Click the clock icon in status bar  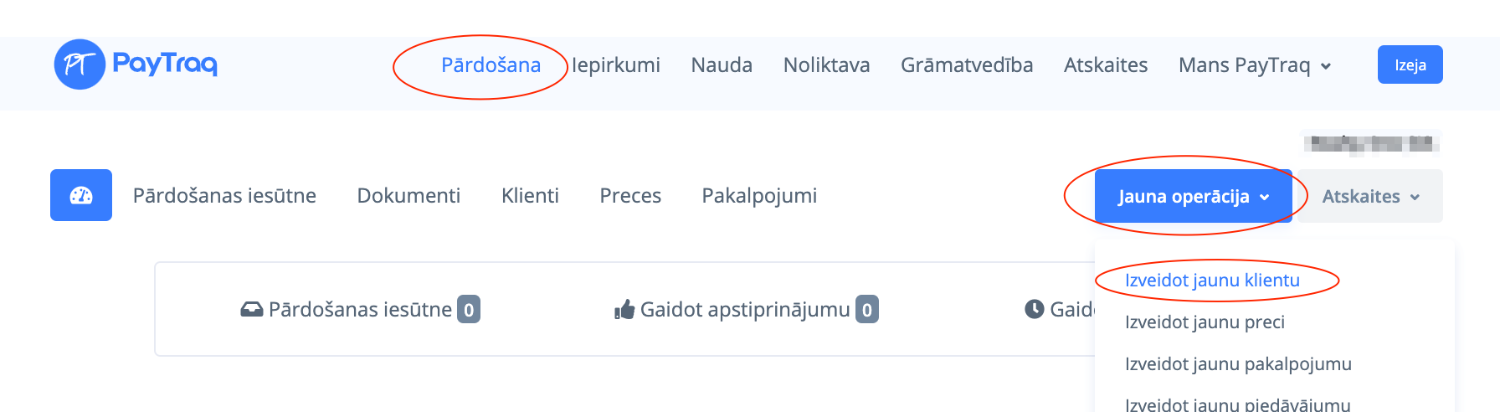1035,309
